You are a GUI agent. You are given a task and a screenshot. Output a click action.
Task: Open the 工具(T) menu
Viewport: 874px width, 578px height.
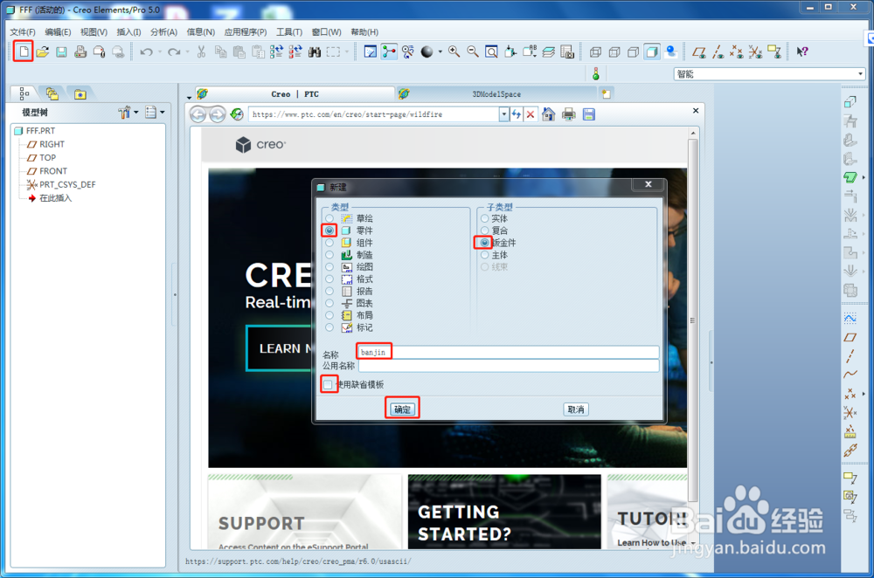(288, 31)
